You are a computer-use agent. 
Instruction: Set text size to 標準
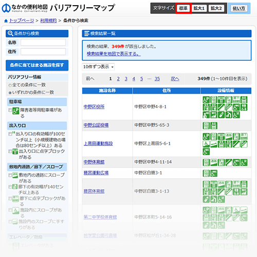tap(183, 8)
